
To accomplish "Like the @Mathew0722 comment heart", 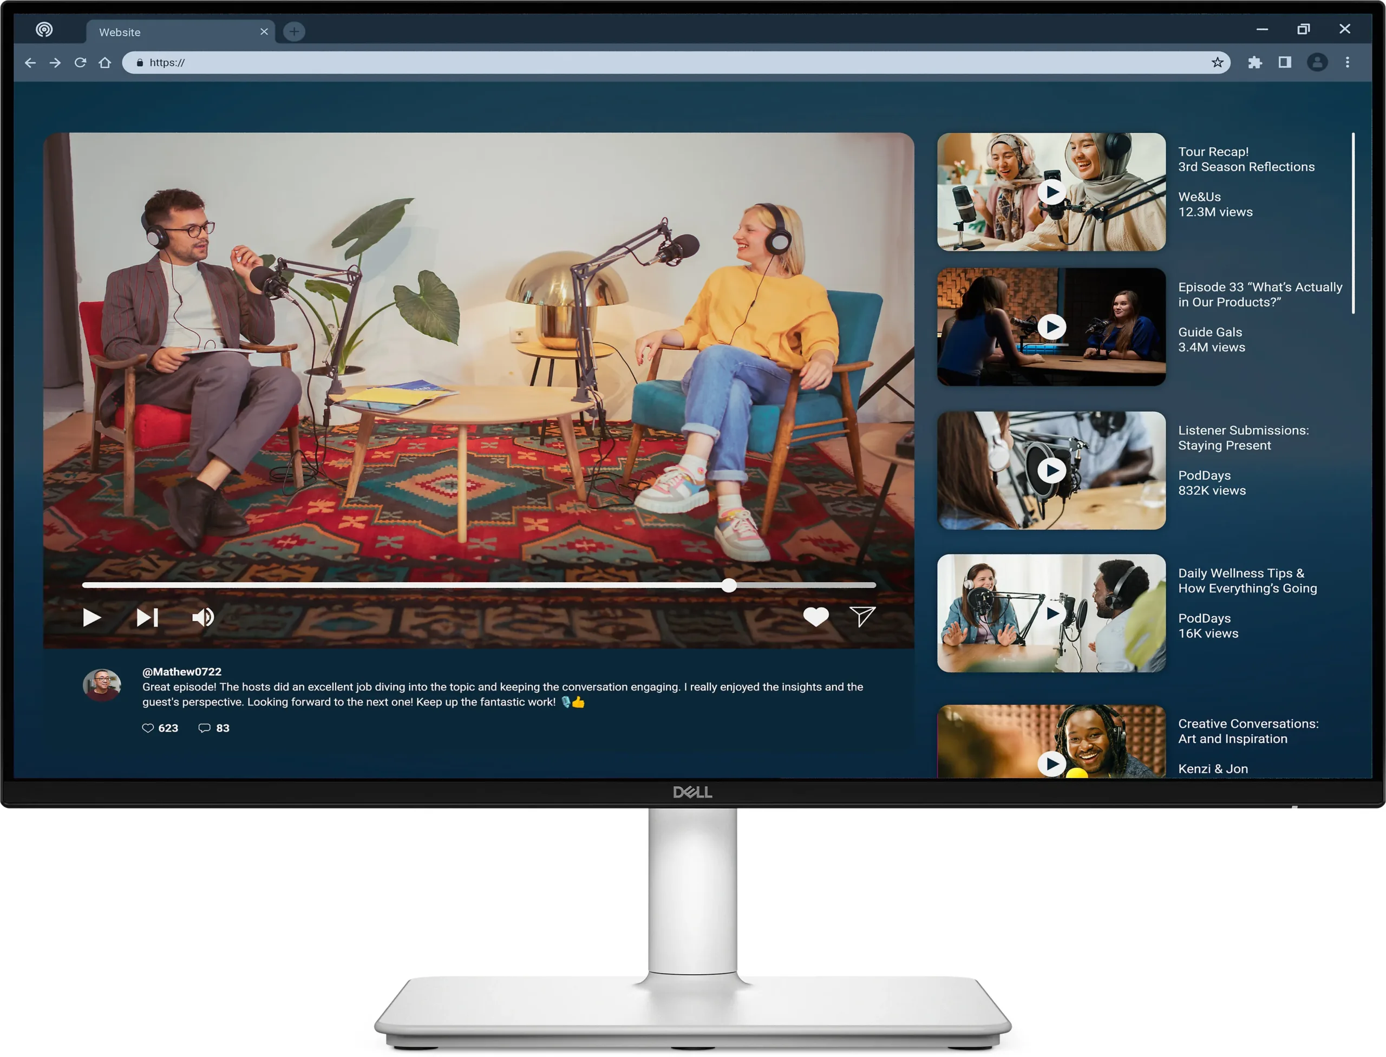I will [148, 728].
